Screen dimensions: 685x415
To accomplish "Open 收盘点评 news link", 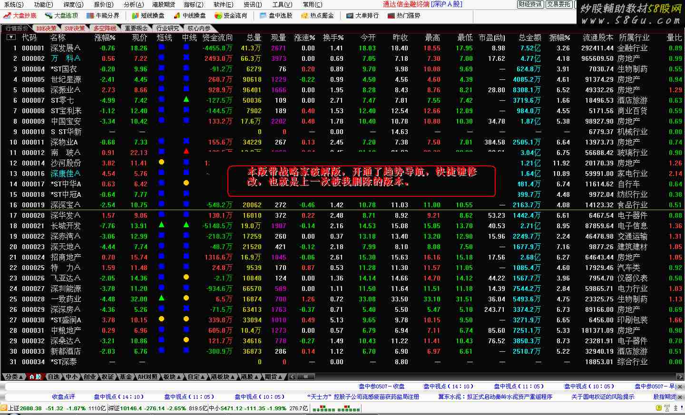I will point(63,397).
